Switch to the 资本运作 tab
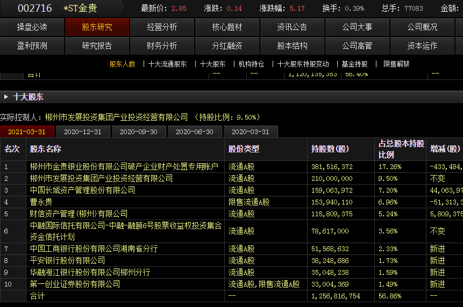Screen dimensions: 463x307 click(422, 46)
